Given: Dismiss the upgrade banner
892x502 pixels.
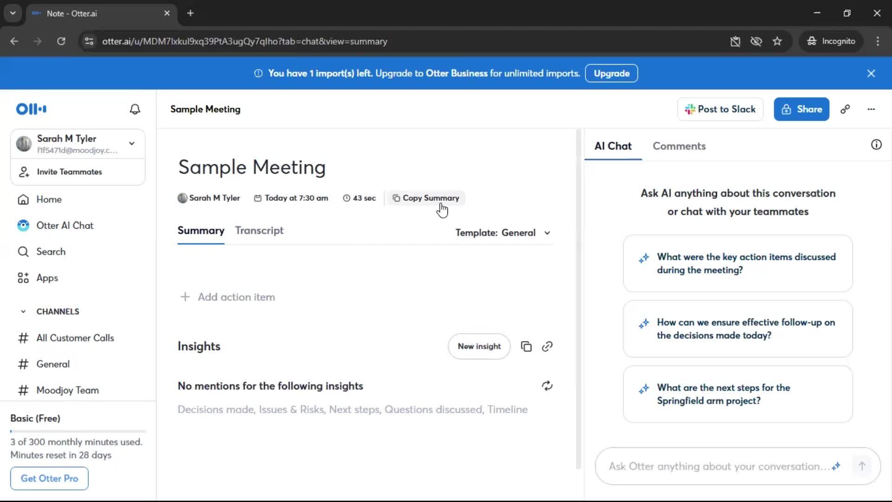Looking at the screenshot, I should click(871, 73).
